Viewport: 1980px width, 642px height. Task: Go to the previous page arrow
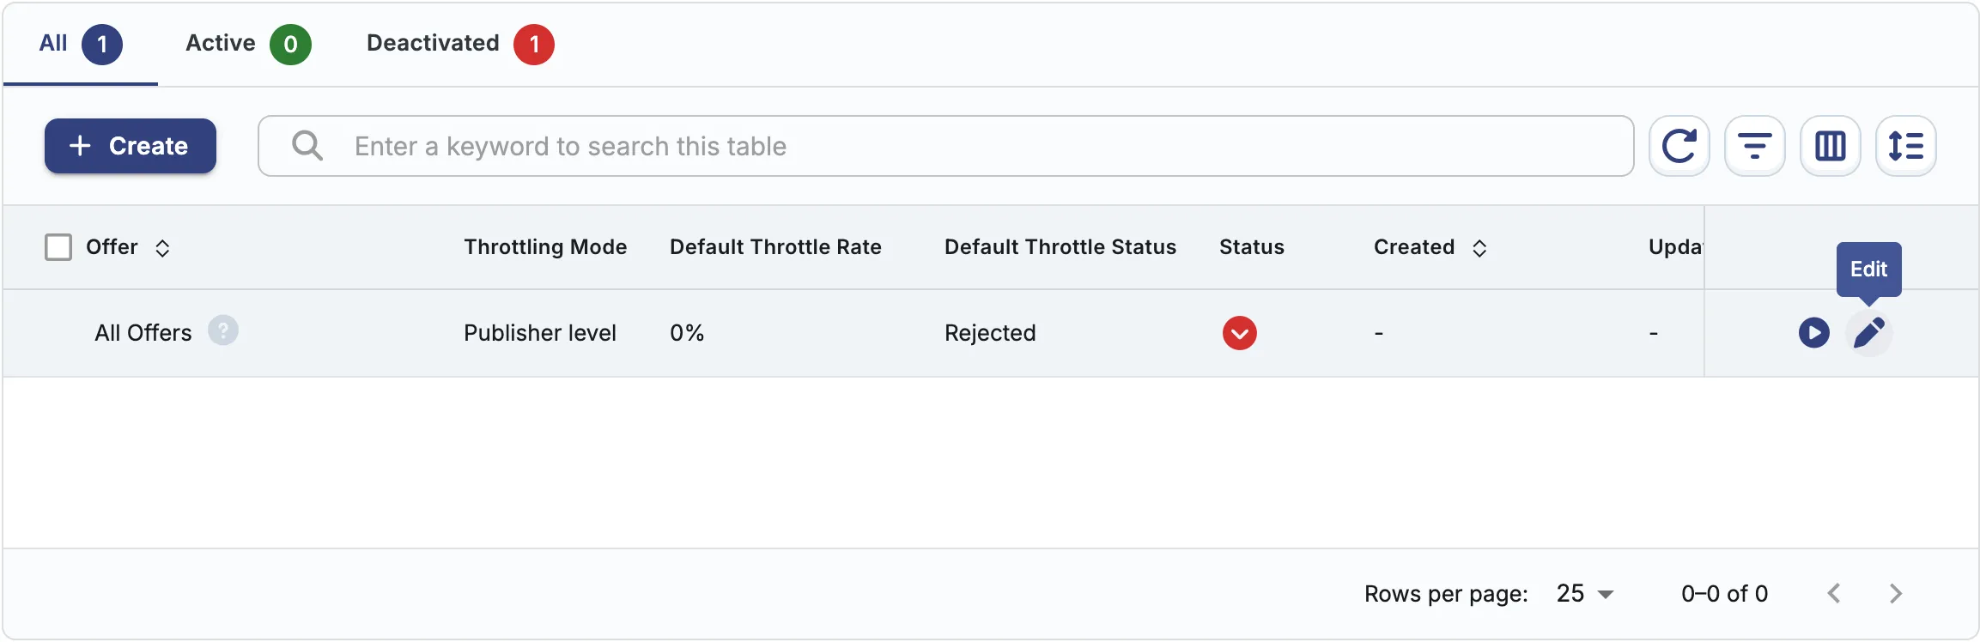pyautogui.click(x=1834, y=593)
